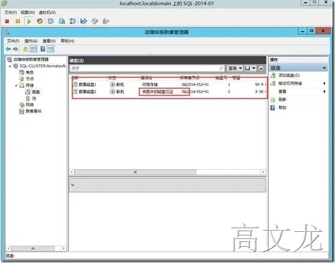The image size is (335, 263).
Task: Click the forward arrow in cluster manager toolbar
Action: coord(16,49)
